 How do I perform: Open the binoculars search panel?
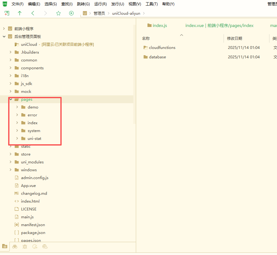[15, 247]
